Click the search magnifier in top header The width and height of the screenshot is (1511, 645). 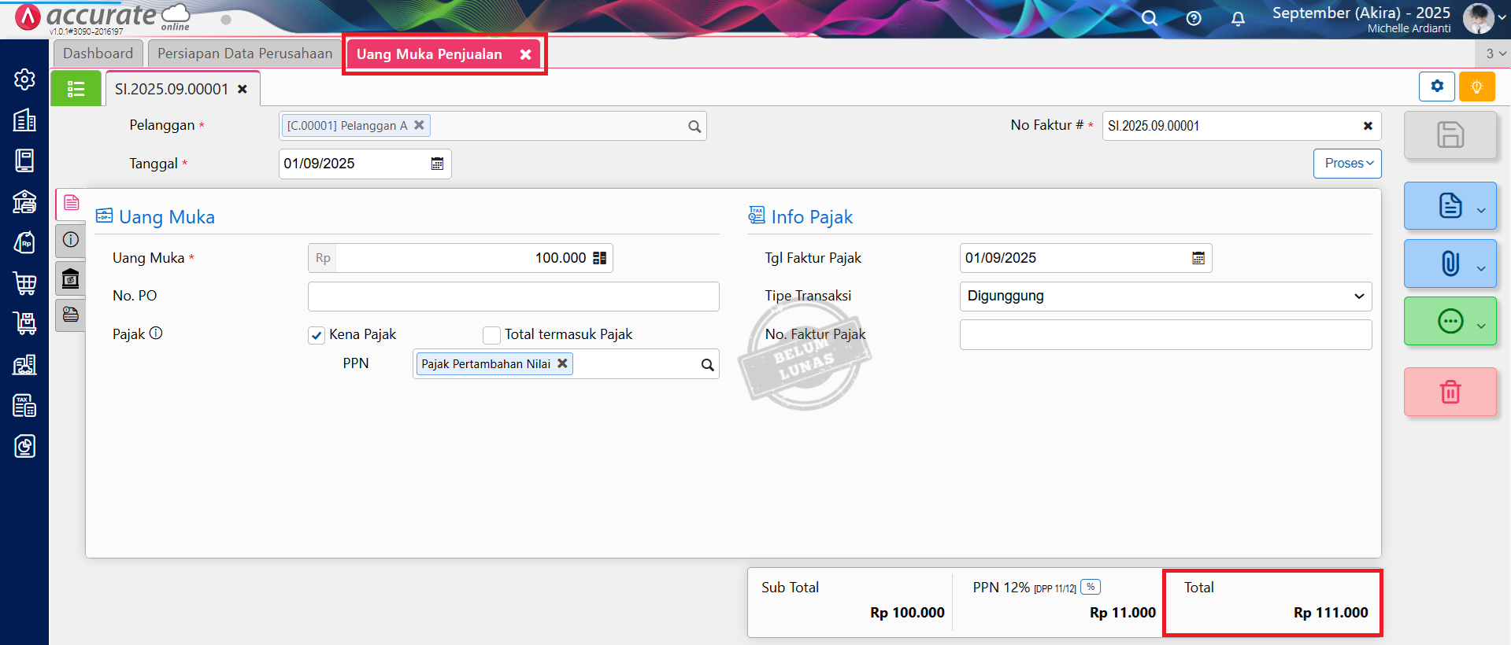(1150, 19)
